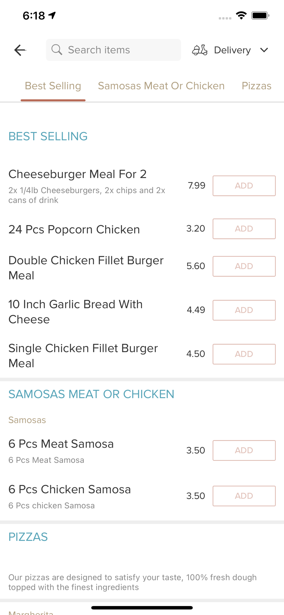Add 6 Pcs Meat Samosa

tap(244, 450)
